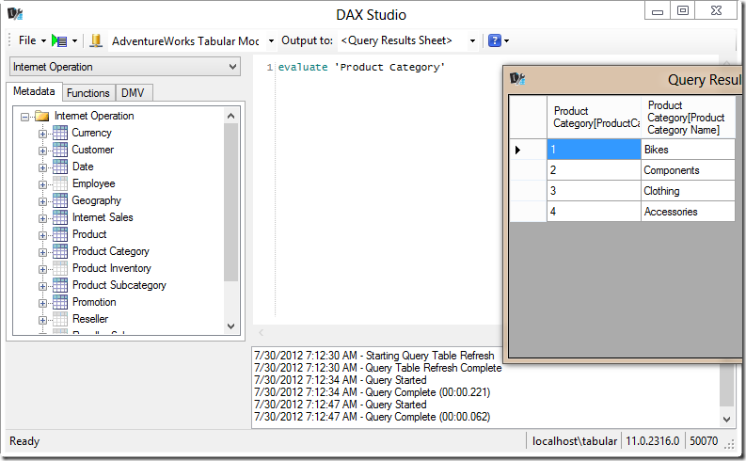The image size is (746, 461).
Task: Expand the Product Inventory table node
Action: coord(42,269)
